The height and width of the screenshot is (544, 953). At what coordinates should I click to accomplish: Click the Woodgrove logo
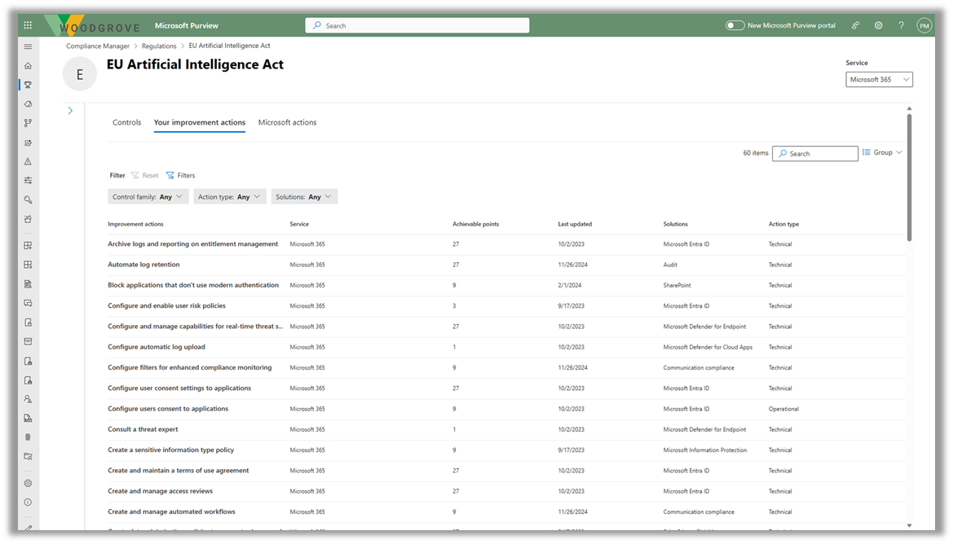click(x=92, y=25)
